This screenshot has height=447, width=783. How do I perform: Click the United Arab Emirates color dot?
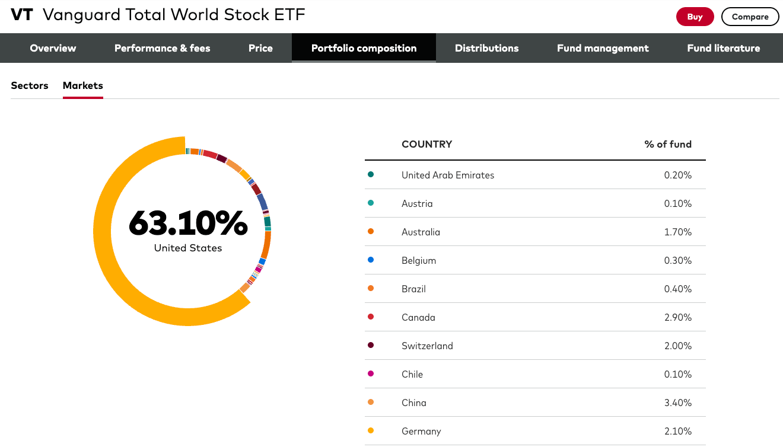click(371, 175)
